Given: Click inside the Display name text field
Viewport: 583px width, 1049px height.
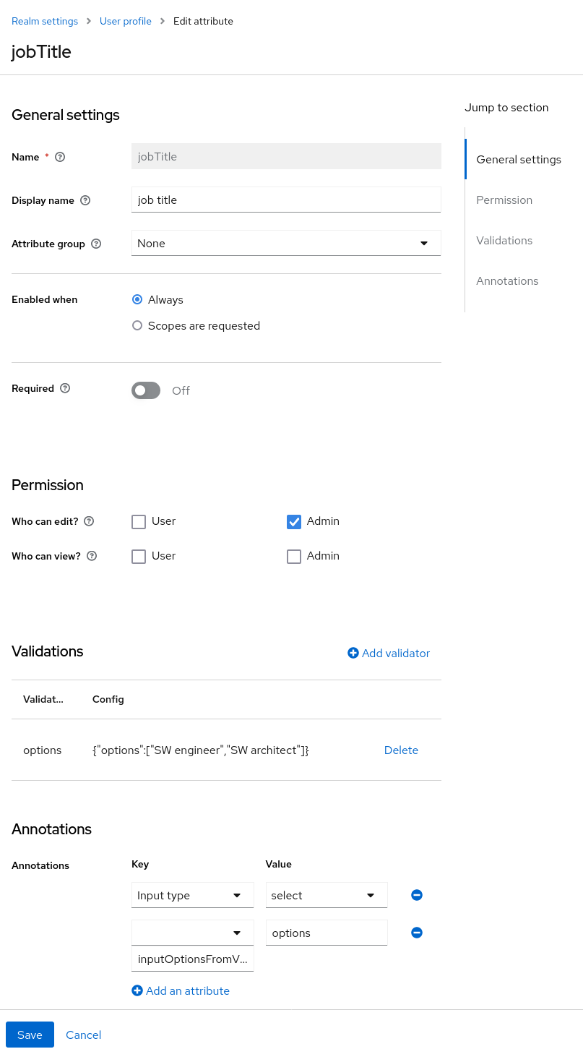Looking at the screenshot, I should click(285, 200).
